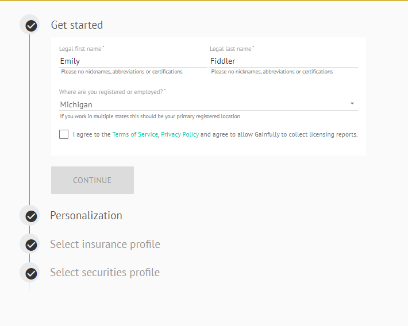Click the CONTINUE button
408x326 pixels.
coord(93,180)
